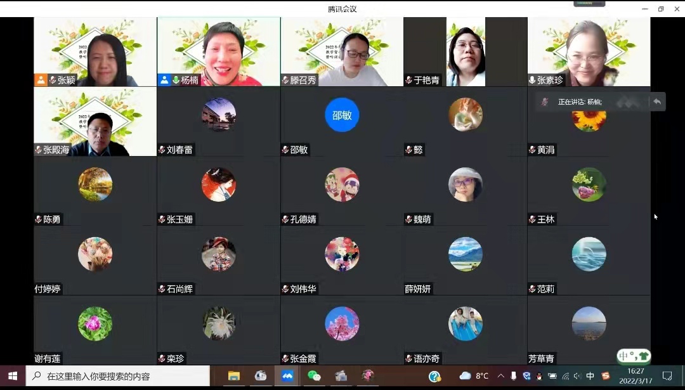Click the floating 中 input method widget
This screenshot has width=685, height=390.
pyautogui.click(x=634, y=356)
